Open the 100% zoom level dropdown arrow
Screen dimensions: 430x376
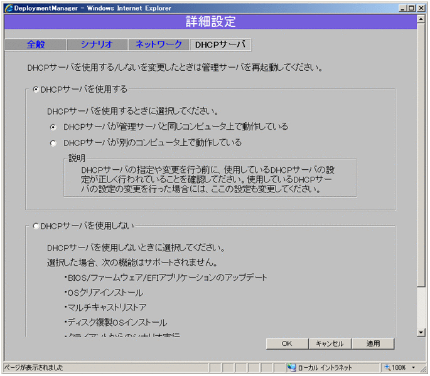tap(414, 367)
